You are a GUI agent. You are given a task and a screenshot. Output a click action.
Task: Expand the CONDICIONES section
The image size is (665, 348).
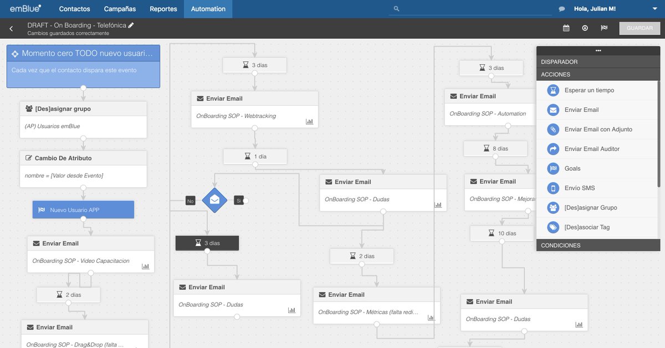coord(598,245)
